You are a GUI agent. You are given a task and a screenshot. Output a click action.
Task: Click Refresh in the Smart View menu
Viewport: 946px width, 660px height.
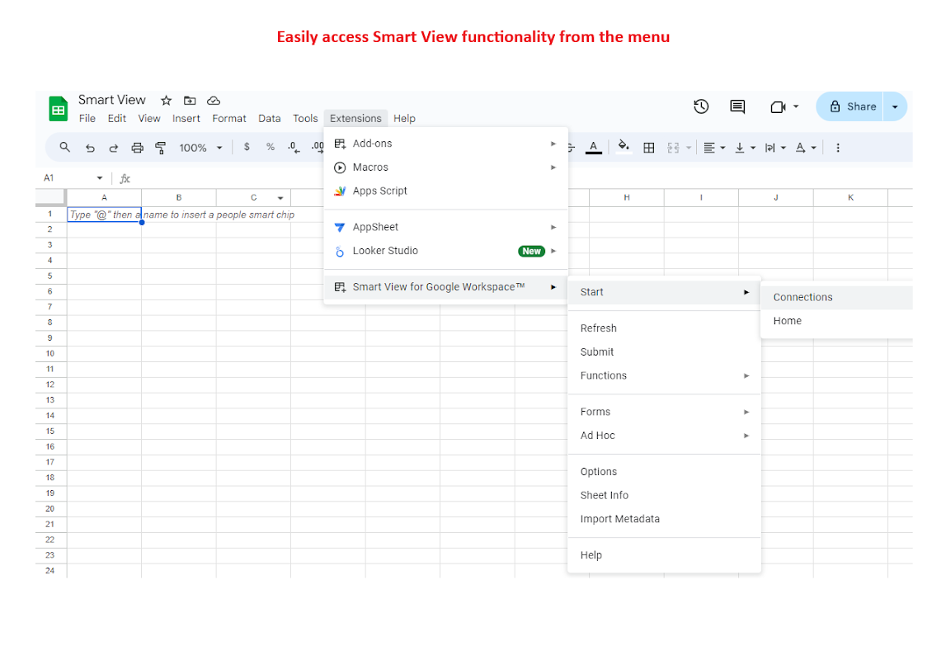pos(664,328)
